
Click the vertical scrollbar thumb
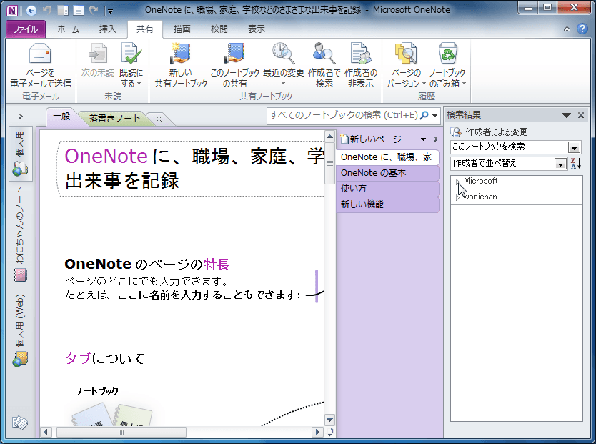329,164
